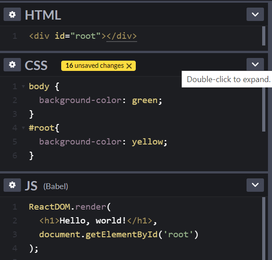This screenshot has width=272, height=260.
Task: Open the JS panel dropdown chevron
Action: [x=255, y=185]
